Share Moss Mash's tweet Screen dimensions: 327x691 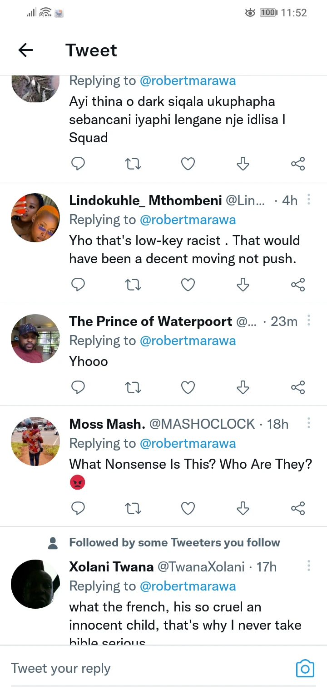(x=298, y=508)
